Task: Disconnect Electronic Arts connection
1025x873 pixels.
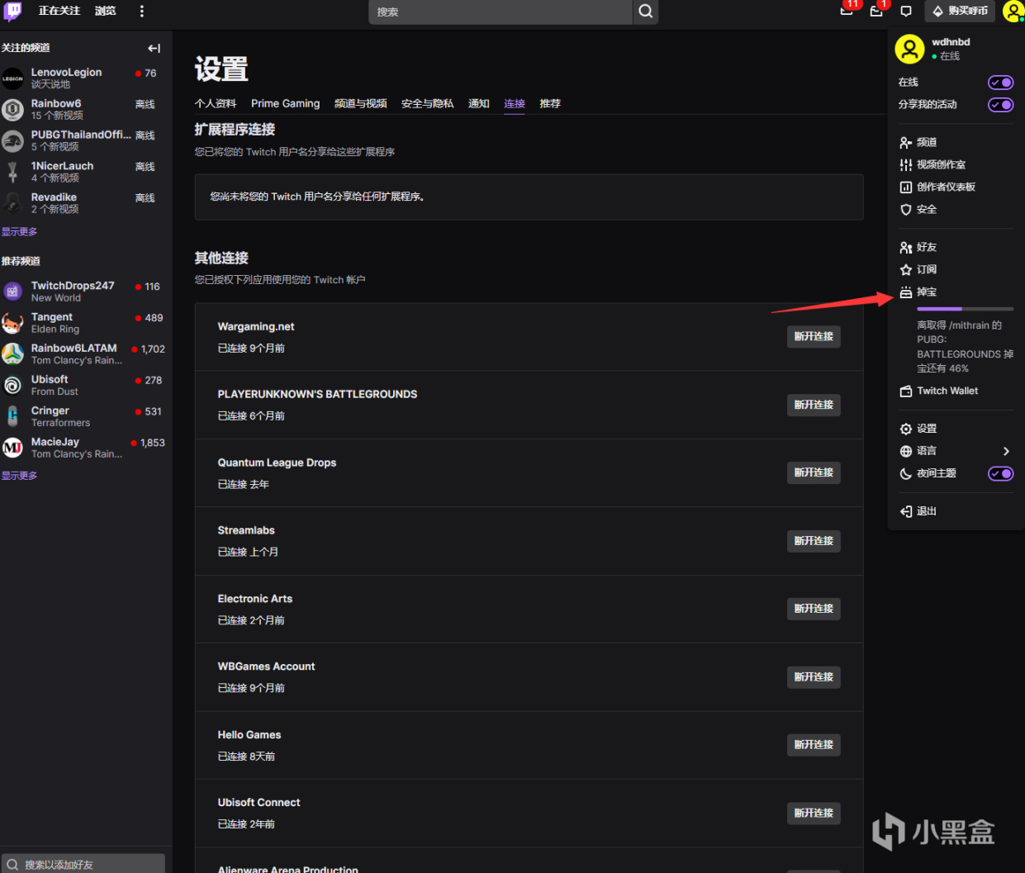Action: click(x=814, y=609)
